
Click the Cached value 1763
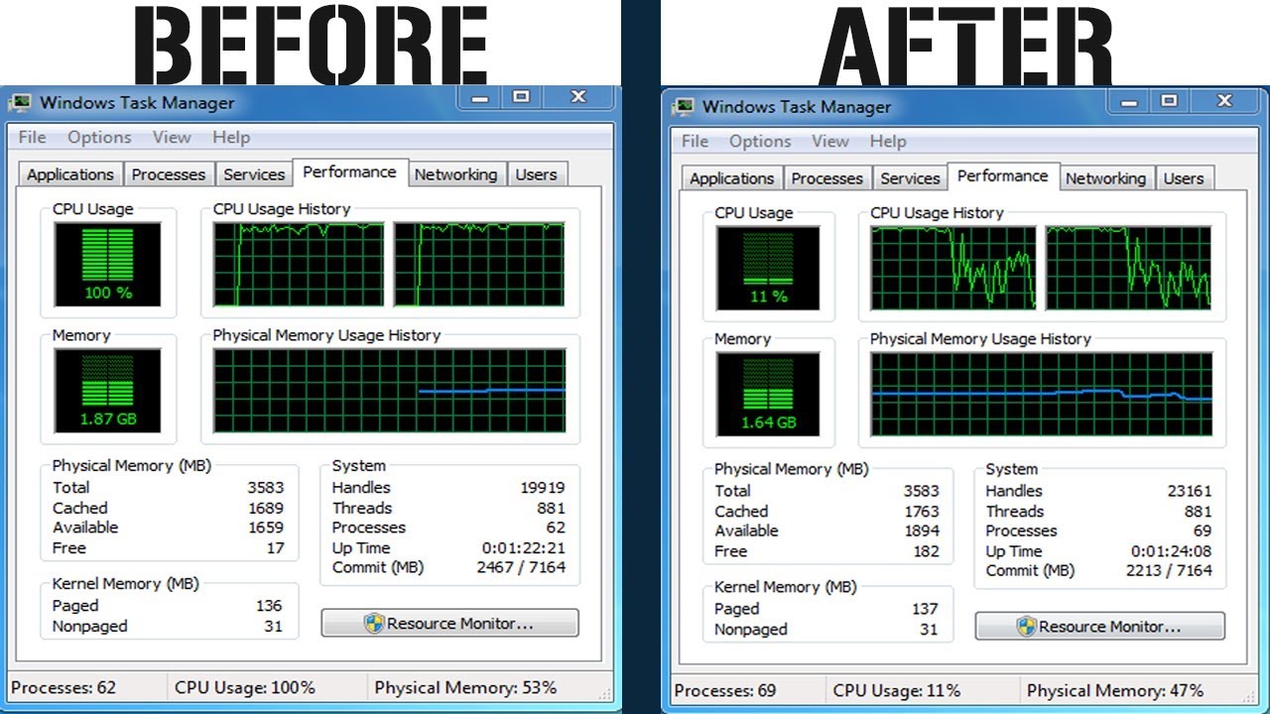click(921, 512)
